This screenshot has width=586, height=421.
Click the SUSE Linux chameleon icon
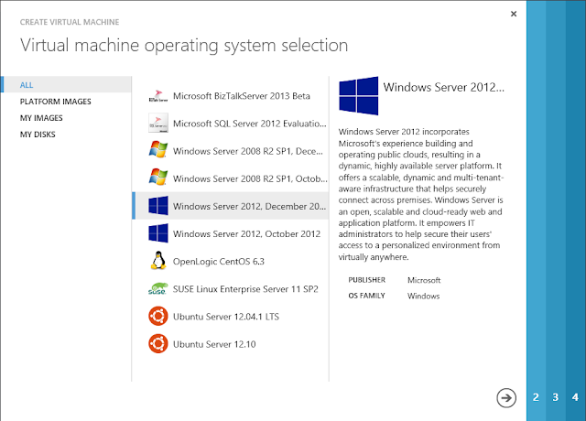tap(157, 289)
